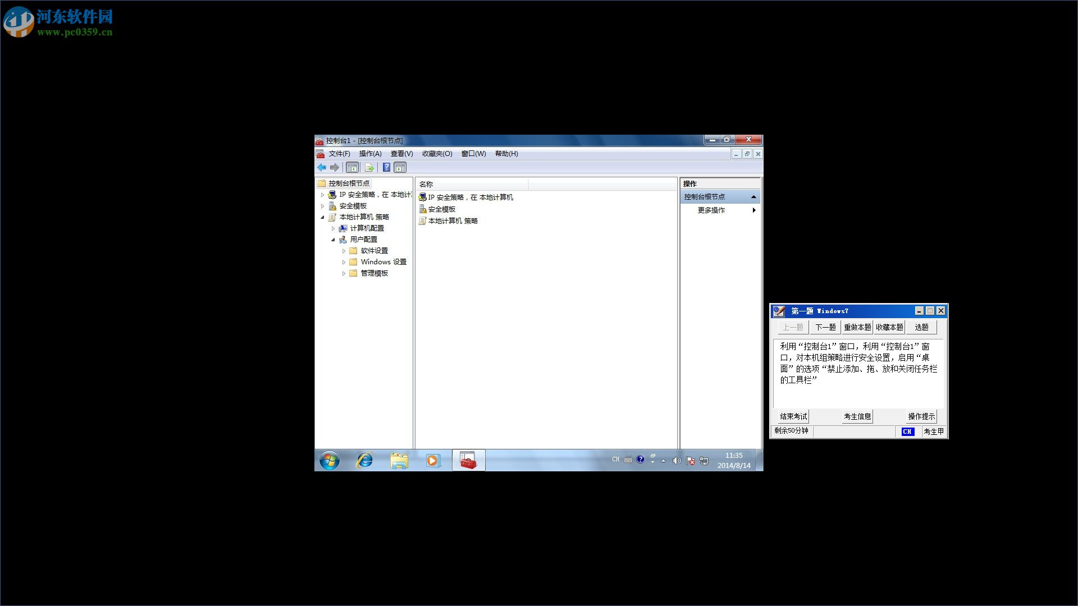Click 计算机配置 computer icon in tree
The height and width of the screenshot is (606, 1078).
pyautogui.click(x=343, y=228)
